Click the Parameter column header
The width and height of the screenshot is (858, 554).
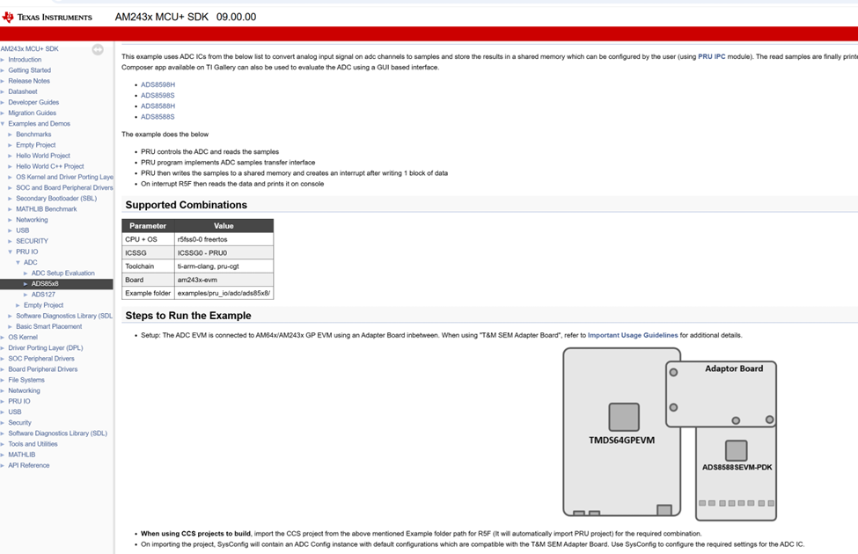(x=148, y=226)
